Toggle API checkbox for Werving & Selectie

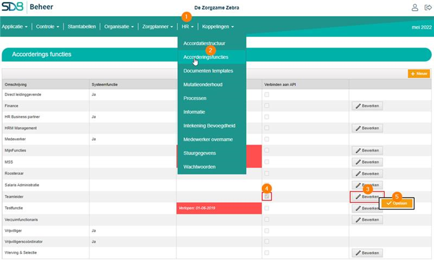pos(266,253)
